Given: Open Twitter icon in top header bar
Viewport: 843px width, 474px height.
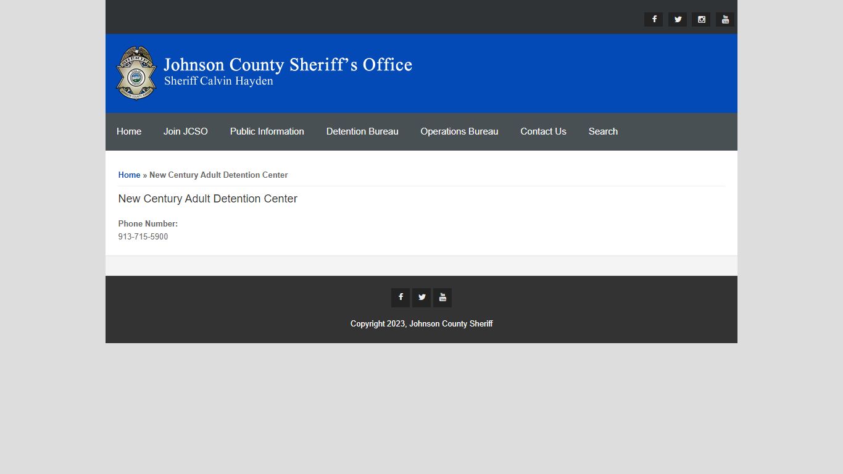Looking at the screenshot, I should click(678, 20).
